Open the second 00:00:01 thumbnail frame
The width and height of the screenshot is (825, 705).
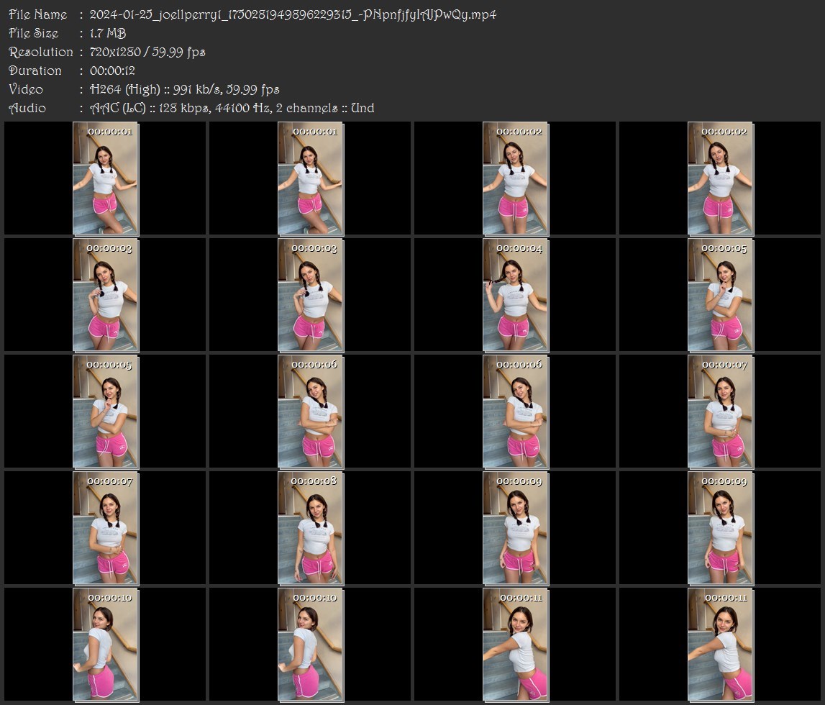click(x=311, y=178)
